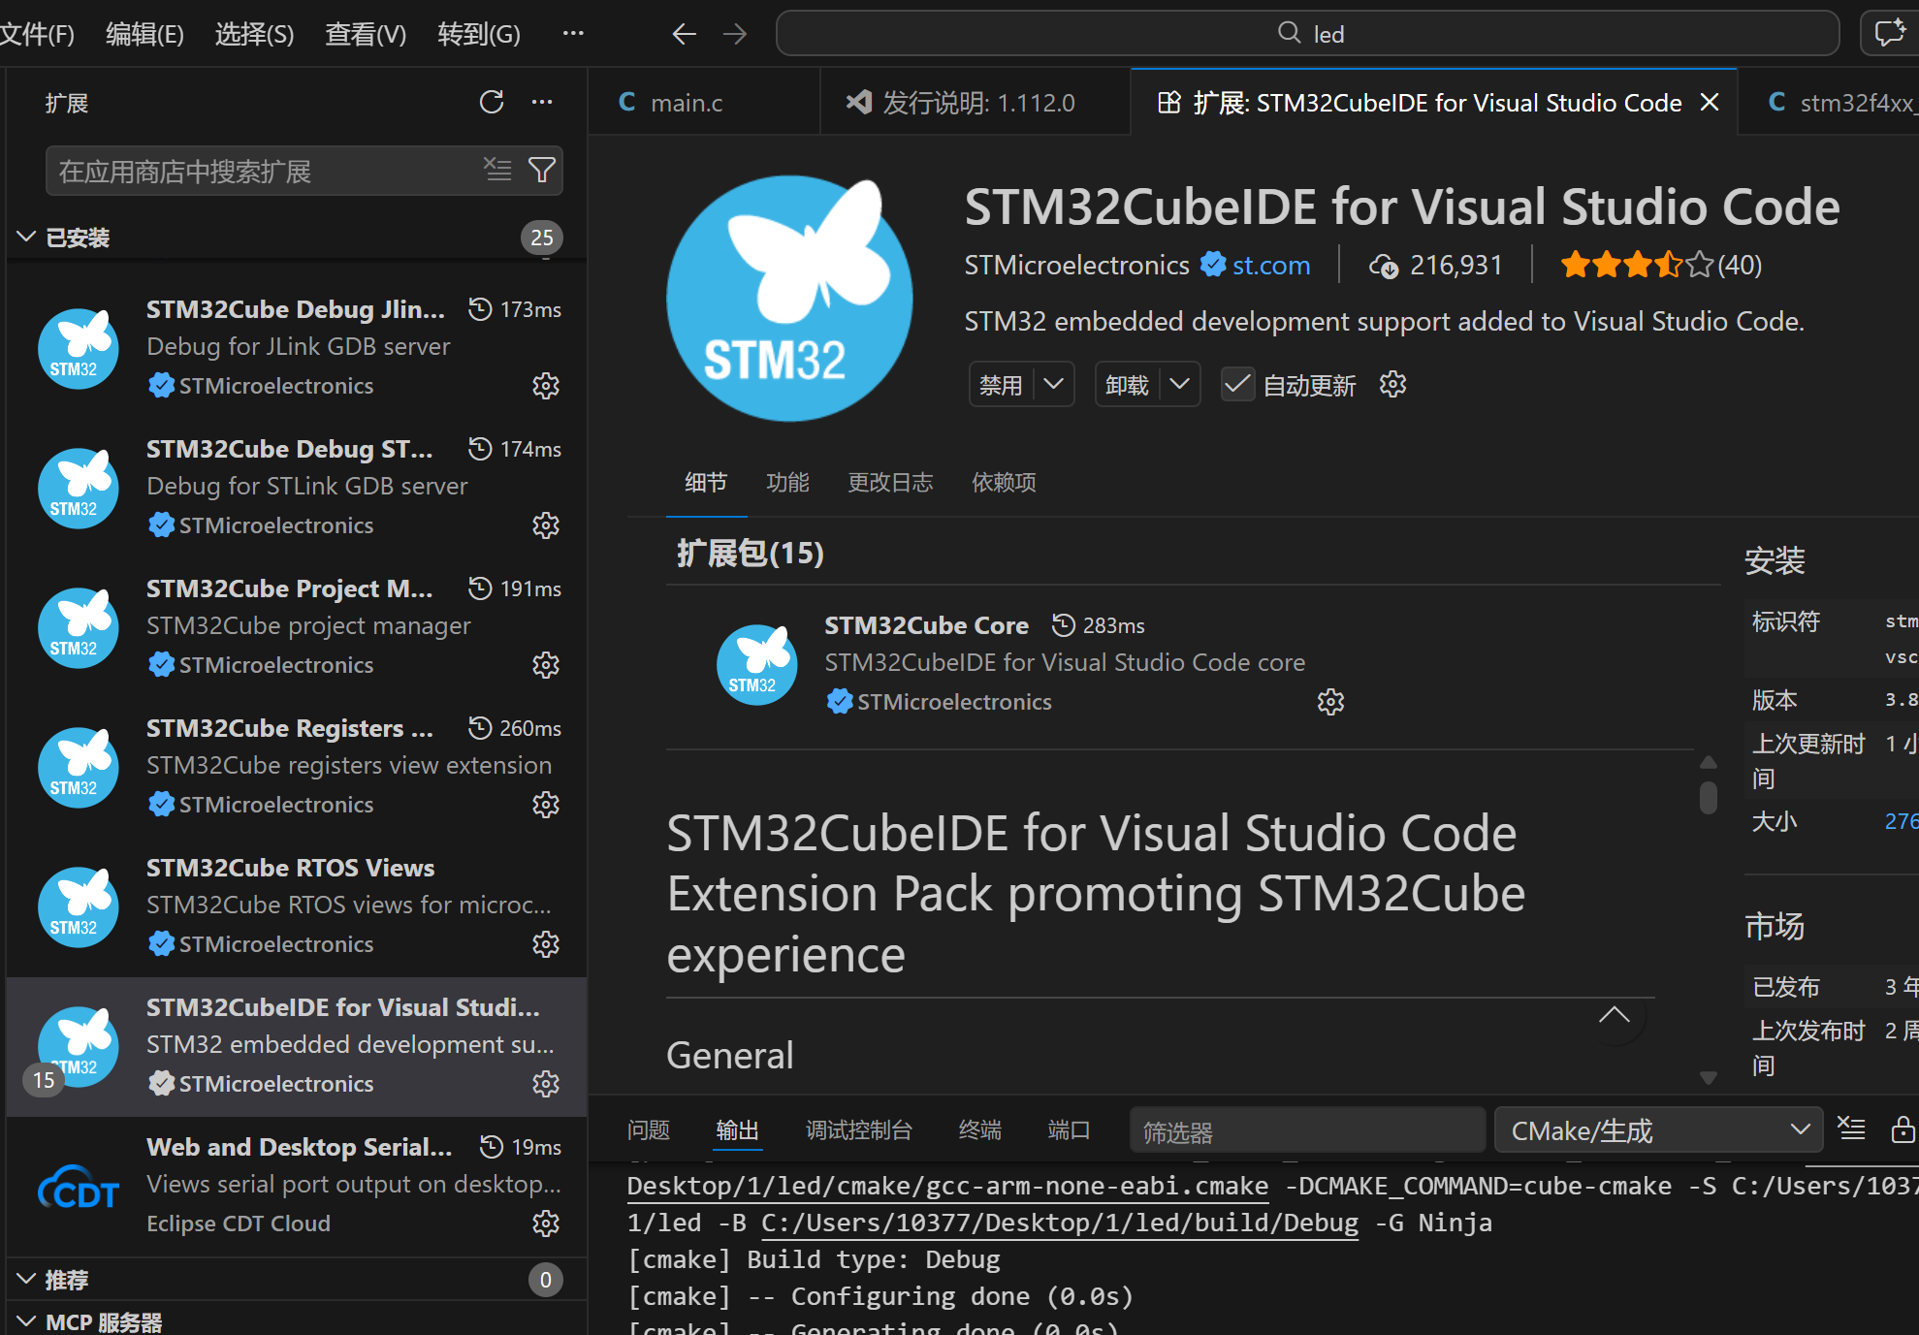
Task: Open the changelog tab of extension
Action: click(889, 482)
